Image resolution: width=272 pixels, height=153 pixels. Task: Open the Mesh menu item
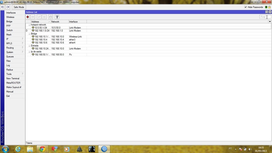coord(9,35)
